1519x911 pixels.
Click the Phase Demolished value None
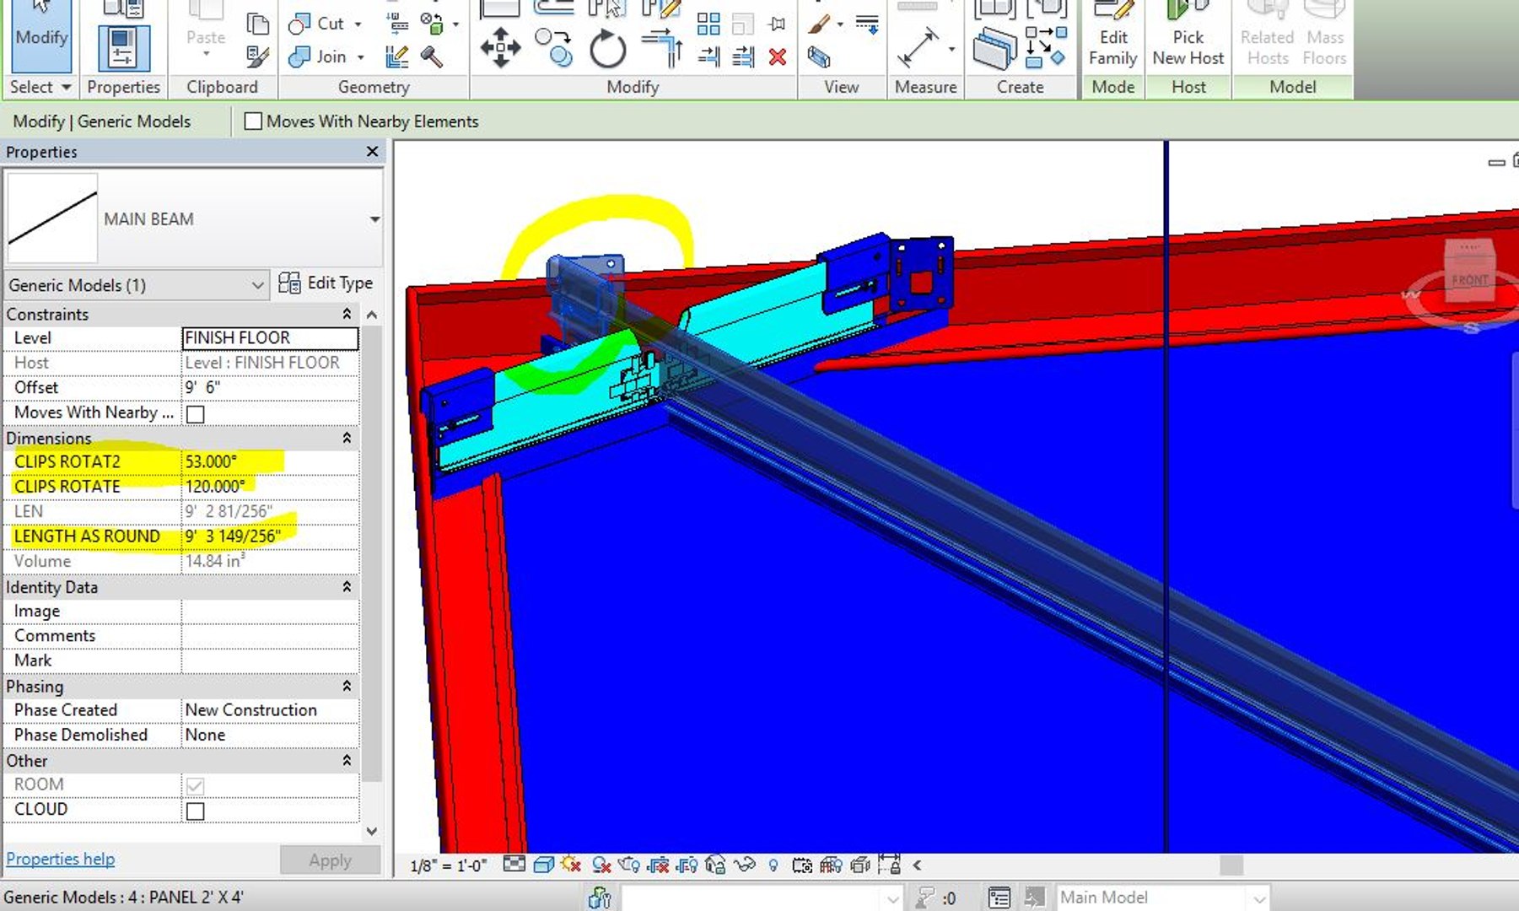270,735
